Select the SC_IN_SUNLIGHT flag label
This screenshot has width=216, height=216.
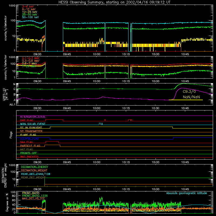pos(31,127)
